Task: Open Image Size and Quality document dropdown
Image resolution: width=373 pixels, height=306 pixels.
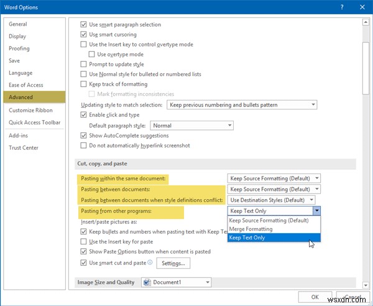Action: pos(176,282)
